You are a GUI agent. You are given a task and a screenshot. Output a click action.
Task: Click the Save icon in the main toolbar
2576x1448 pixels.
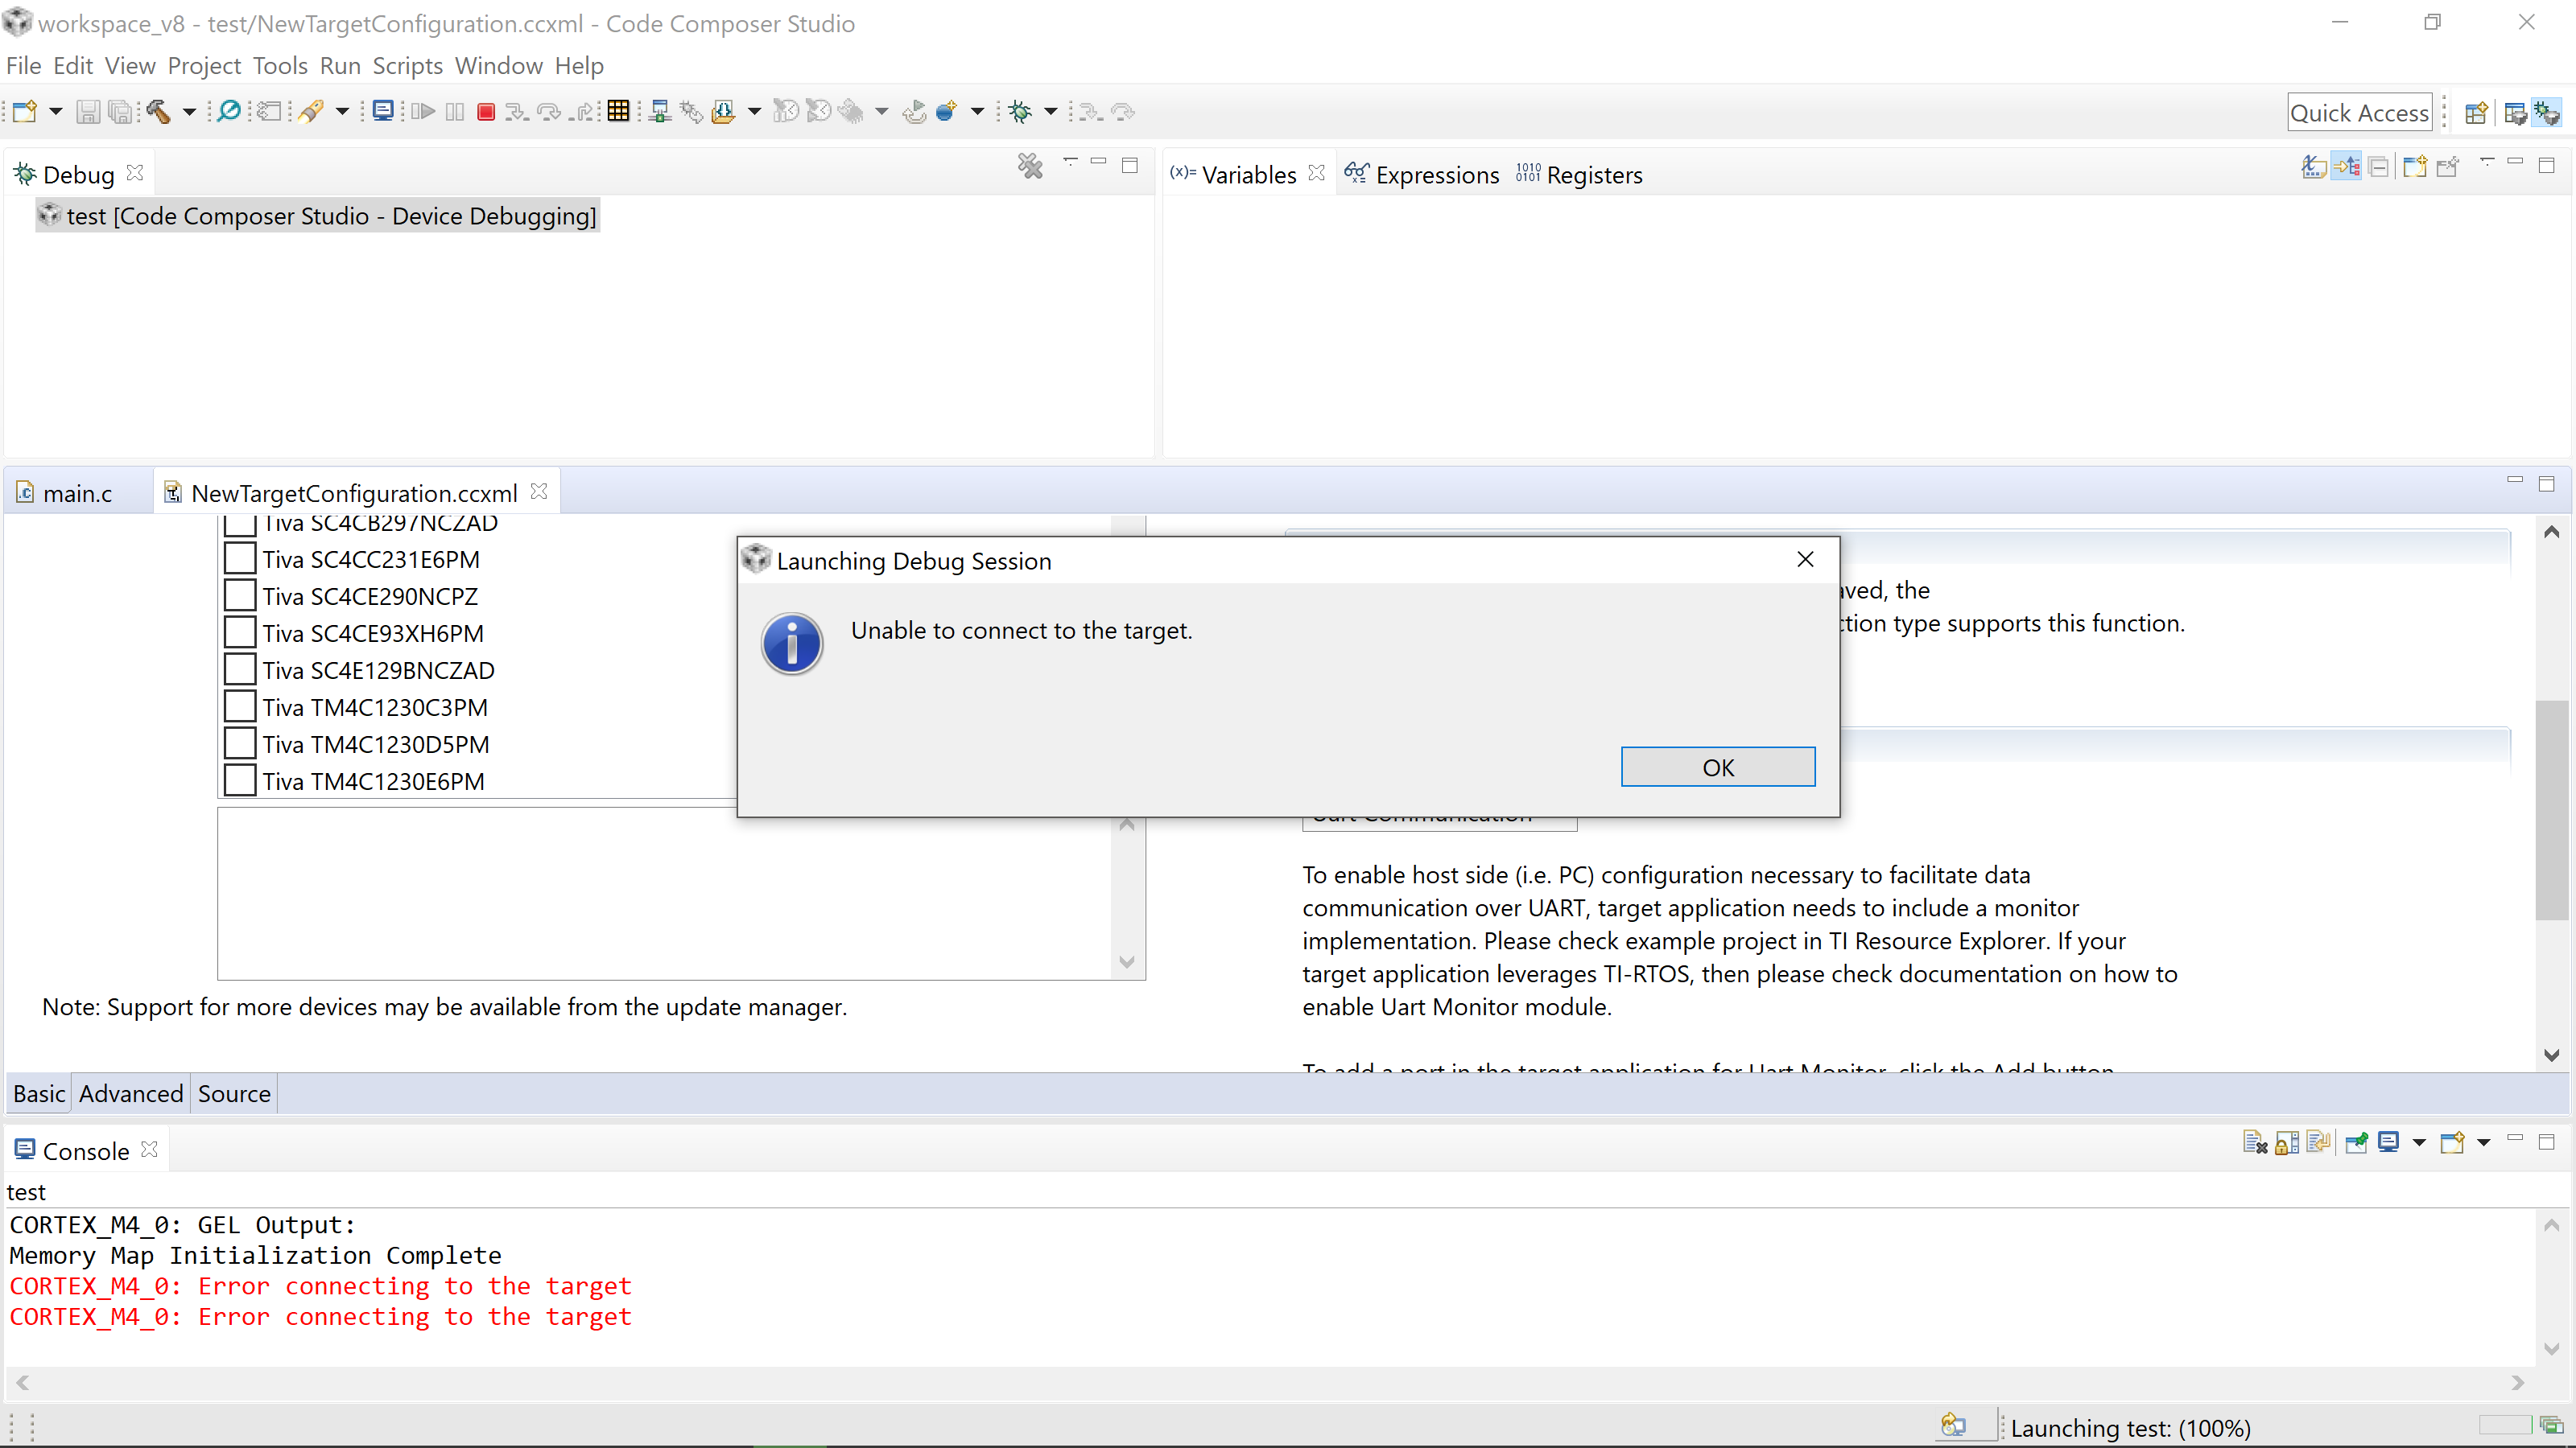(x=88, y=112)
